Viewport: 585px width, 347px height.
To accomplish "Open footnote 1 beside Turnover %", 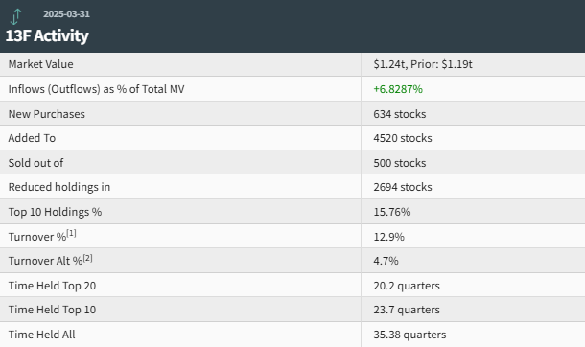I will 71,233.
